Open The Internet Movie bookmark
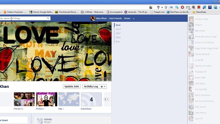220x124 pixels. click(67, 12)
